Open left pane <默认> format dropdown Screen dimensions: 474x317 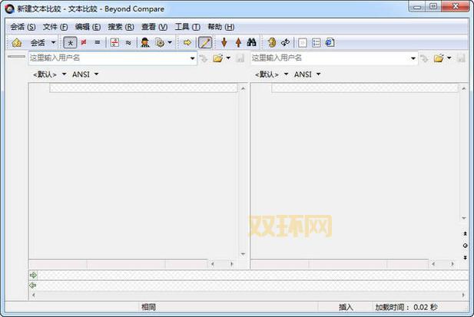point(49,74)
